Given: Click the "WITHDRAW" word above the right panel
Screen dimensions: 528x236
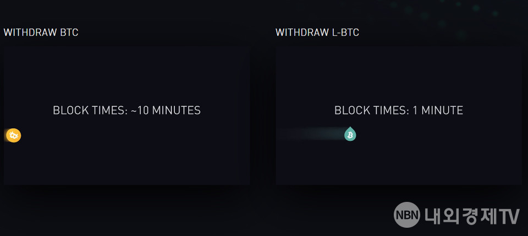Looking at the screenshot, I should tap(302, 32).
